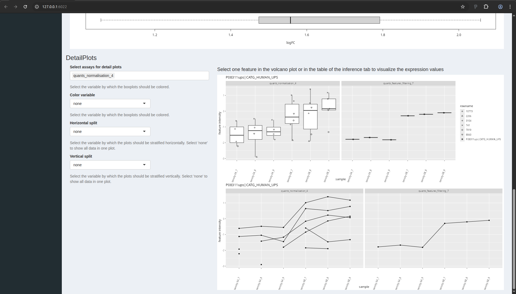Screen dimensions: 516x294
Task: Click legend entry 7919
Action: (x=466, y=130)
